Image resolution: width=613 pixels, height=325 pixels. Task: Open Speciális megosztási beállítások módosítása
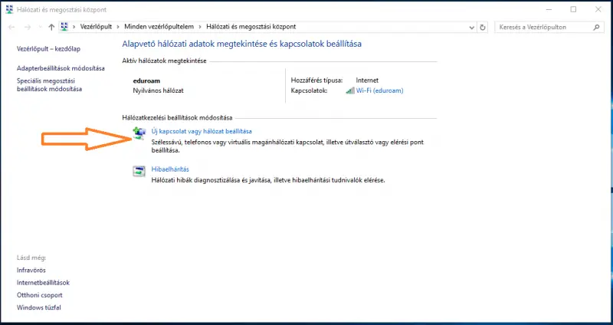49,84
